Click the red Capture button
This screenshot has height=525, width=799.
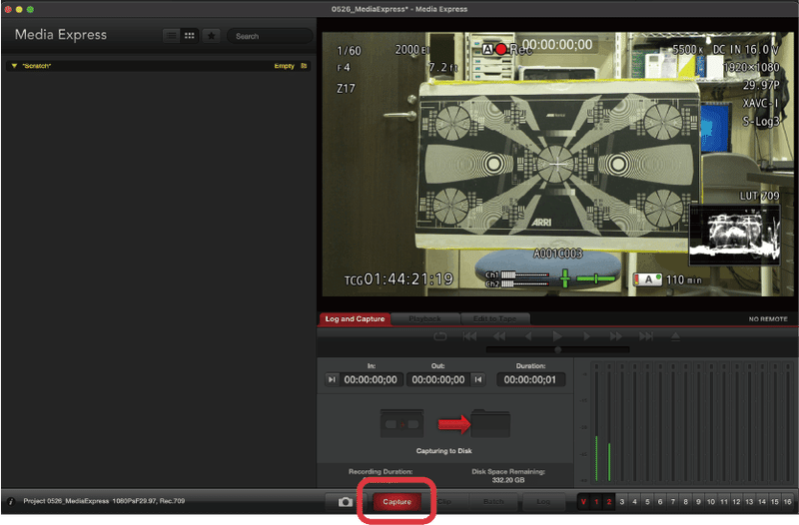tap(397, 502)
